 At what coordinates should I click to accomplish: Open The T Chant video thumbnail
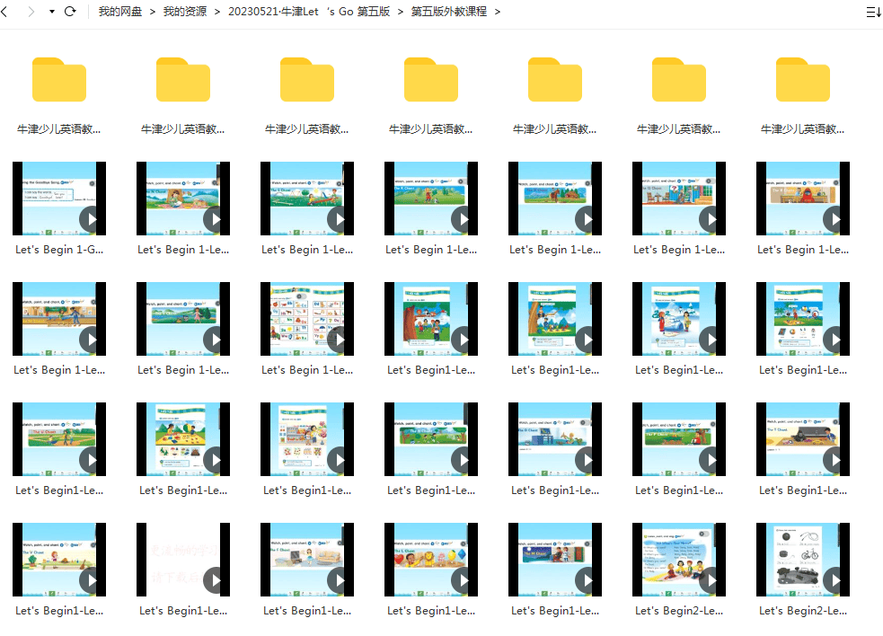802,439
